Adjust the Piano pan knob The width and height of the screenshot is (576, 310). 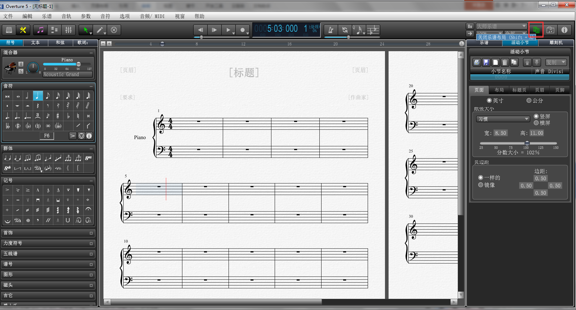click(x=33, y=67)
